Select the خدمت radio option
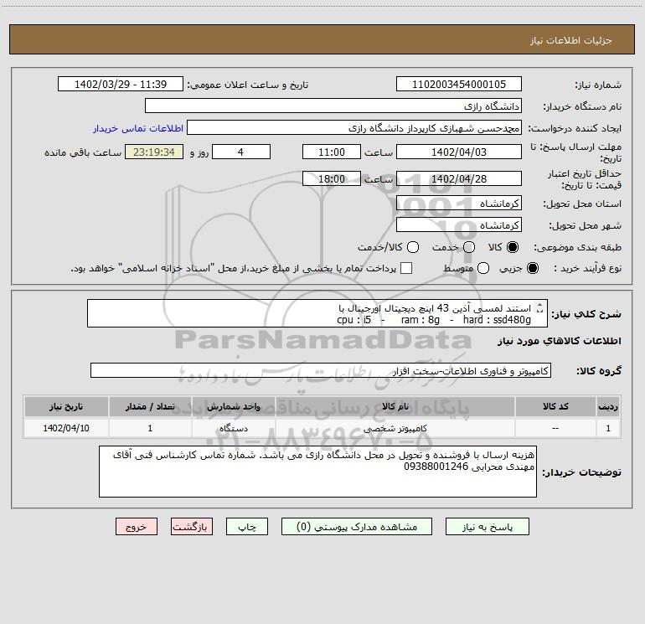The height and width of the screenshot is (624, 645). click(x=469, y=247)
